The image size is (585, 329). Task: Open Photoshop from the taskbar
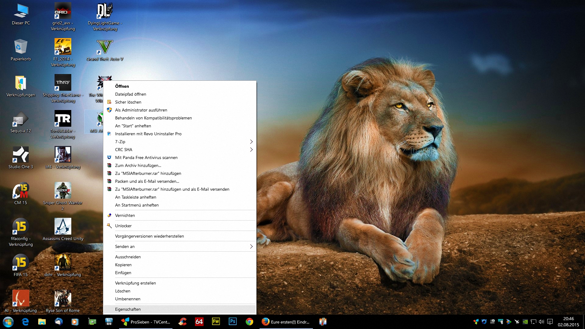coord(232,322)
